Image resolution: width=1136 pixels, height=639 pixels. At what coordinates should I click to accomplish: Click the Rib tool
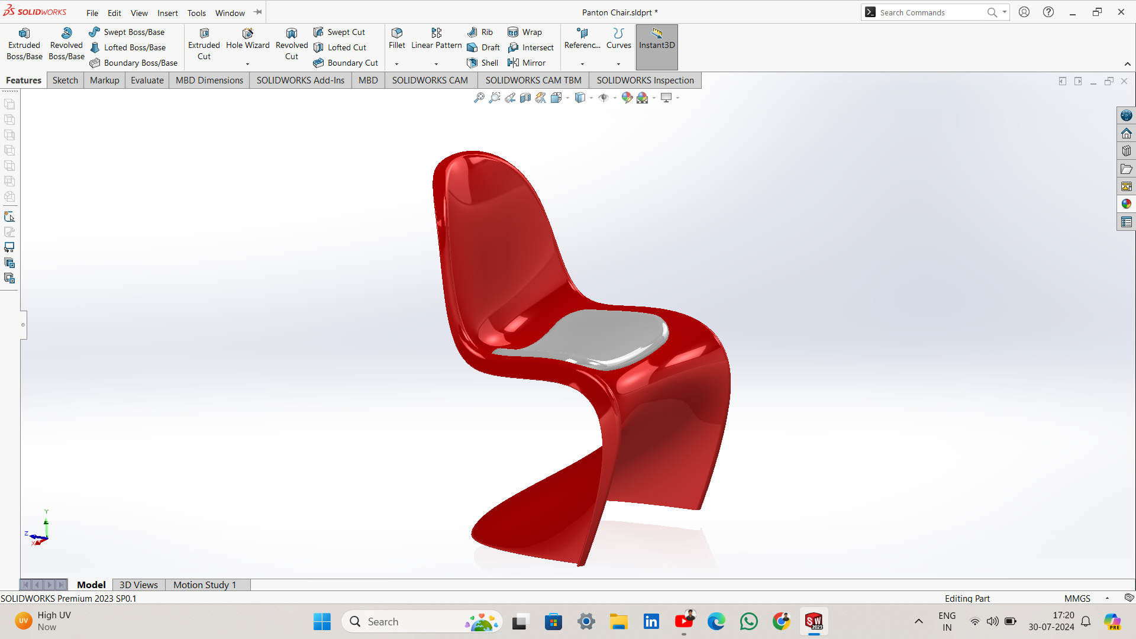[x=480, y=32]
